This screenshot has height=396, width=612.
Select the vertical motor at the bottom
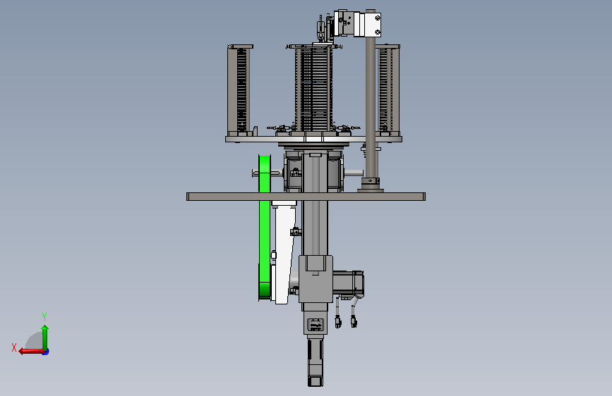(316, 362)
